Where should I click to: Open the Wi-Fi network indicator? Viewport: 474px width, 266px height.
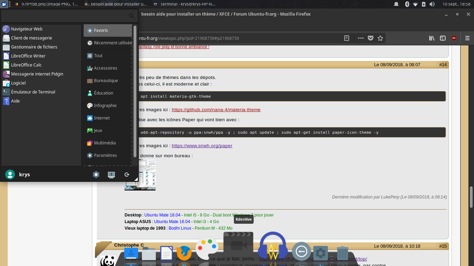pos(415,4)
